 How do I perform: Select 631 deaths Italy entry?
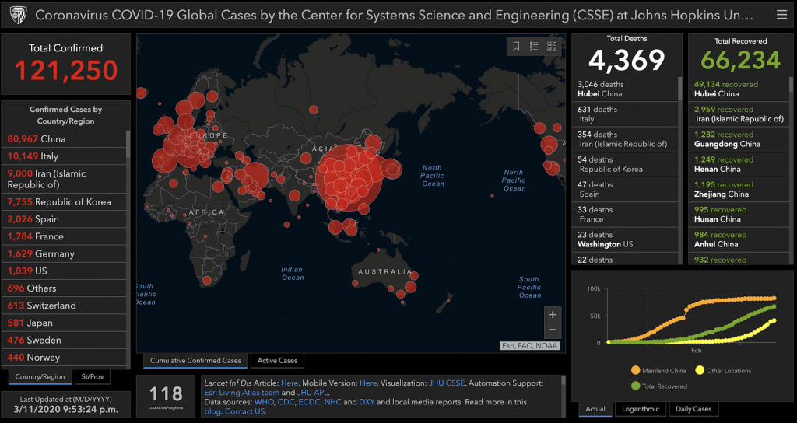tap(625, 114)
